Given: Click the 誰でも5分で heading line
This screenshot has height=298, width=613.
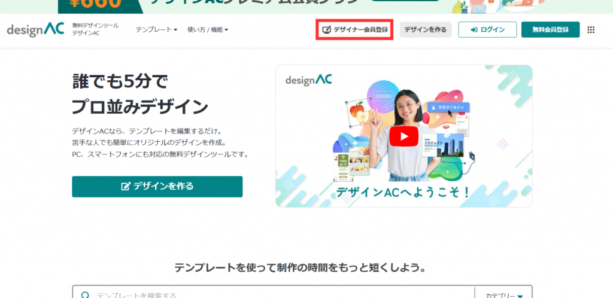Looking at the screenshot, I should (x=120, y=81).
